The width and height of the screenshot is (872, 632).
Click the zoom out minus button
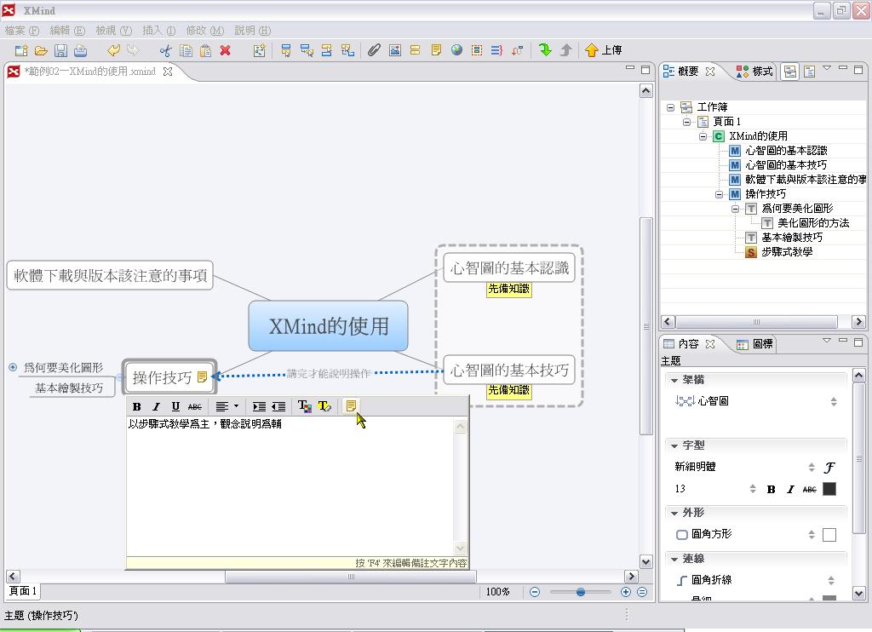[x=535, y=592]
